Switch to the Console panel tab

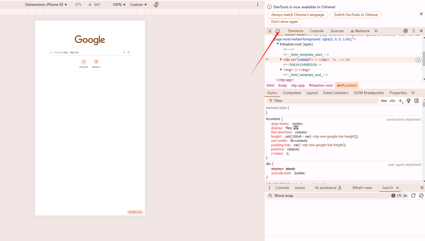[x=317, y=31]
